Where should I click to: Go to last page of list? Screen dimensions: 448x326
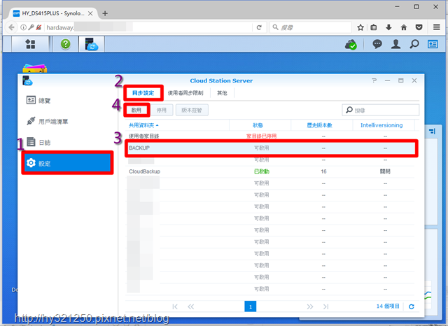325,306
